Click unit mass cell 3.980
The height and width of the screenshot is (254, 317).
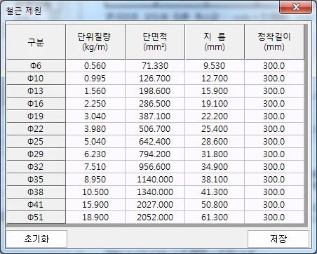pyautogui.click(x=95, y=129)
